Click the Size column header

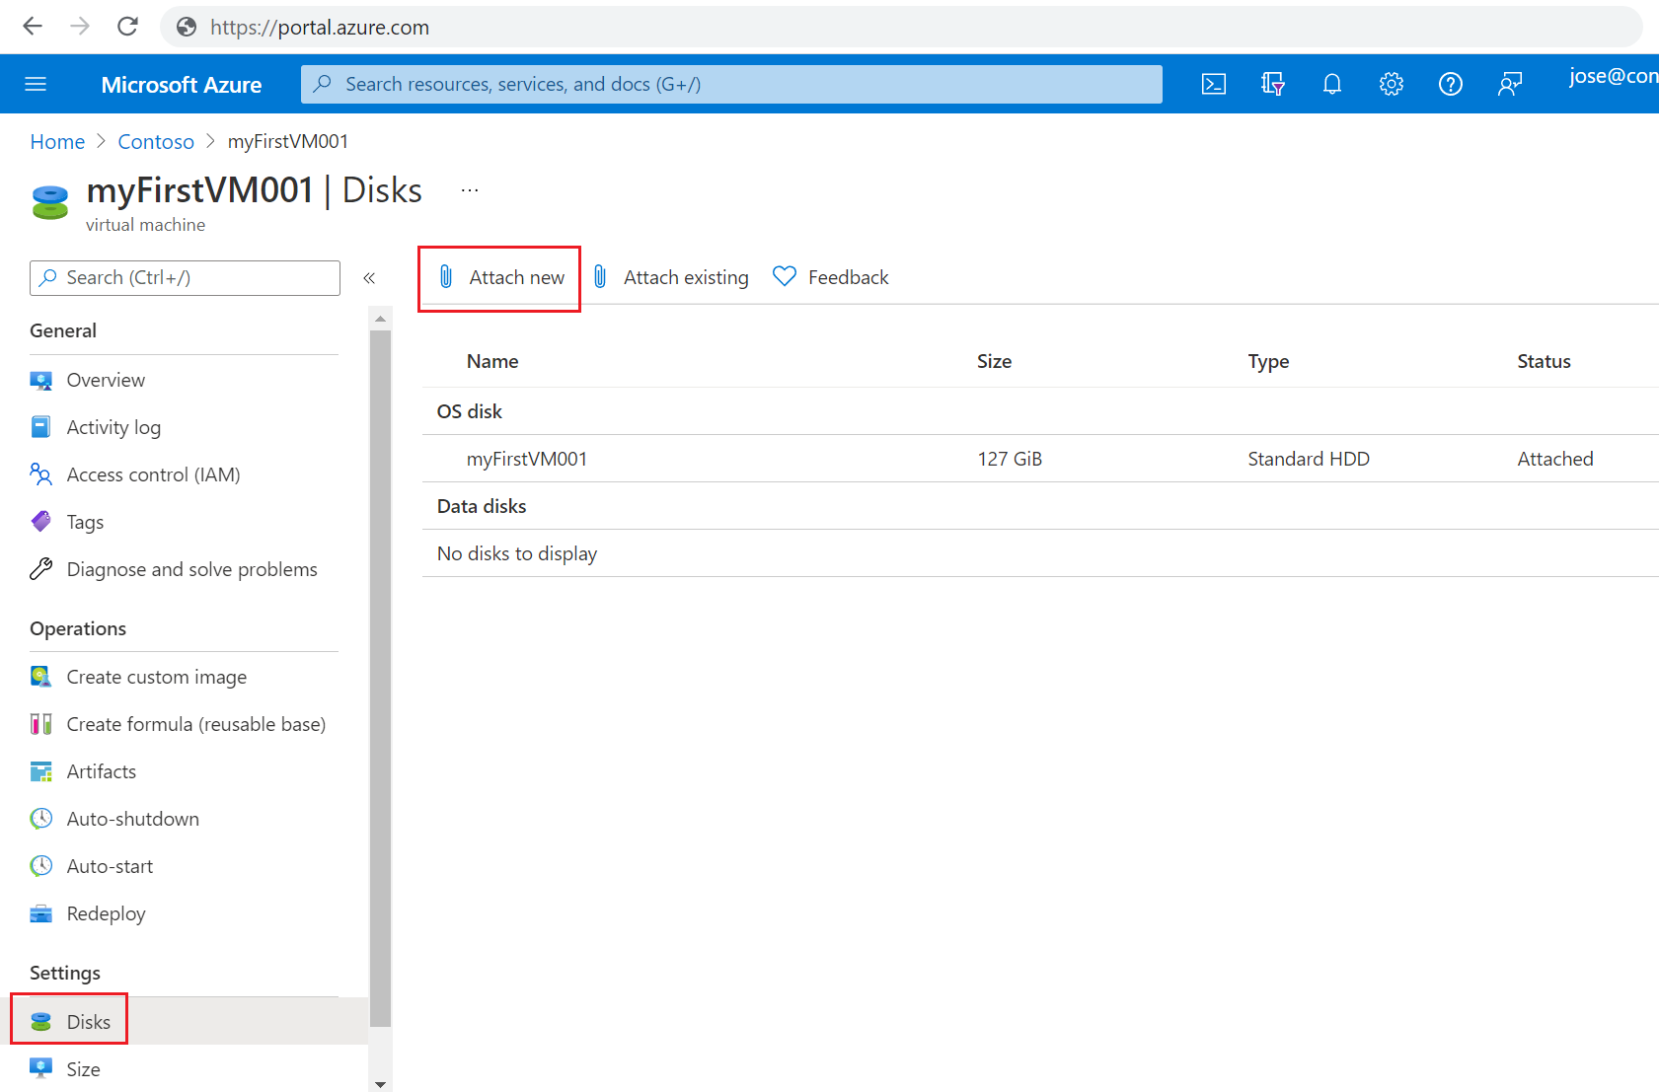pos(994,361)
